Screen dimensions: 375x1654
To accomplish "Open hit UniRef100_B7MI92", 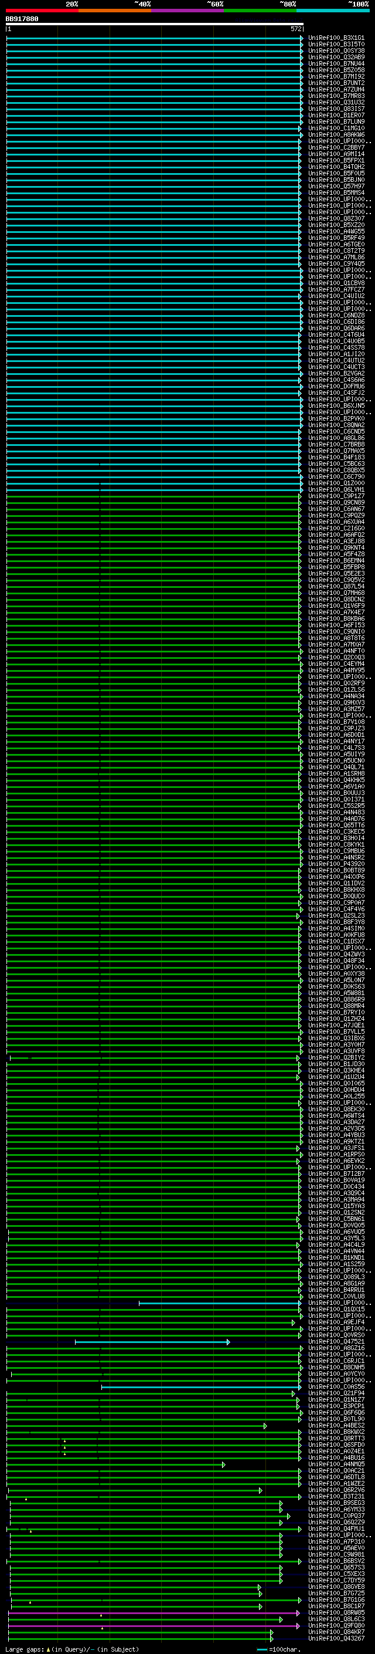I will pos(336,76).
